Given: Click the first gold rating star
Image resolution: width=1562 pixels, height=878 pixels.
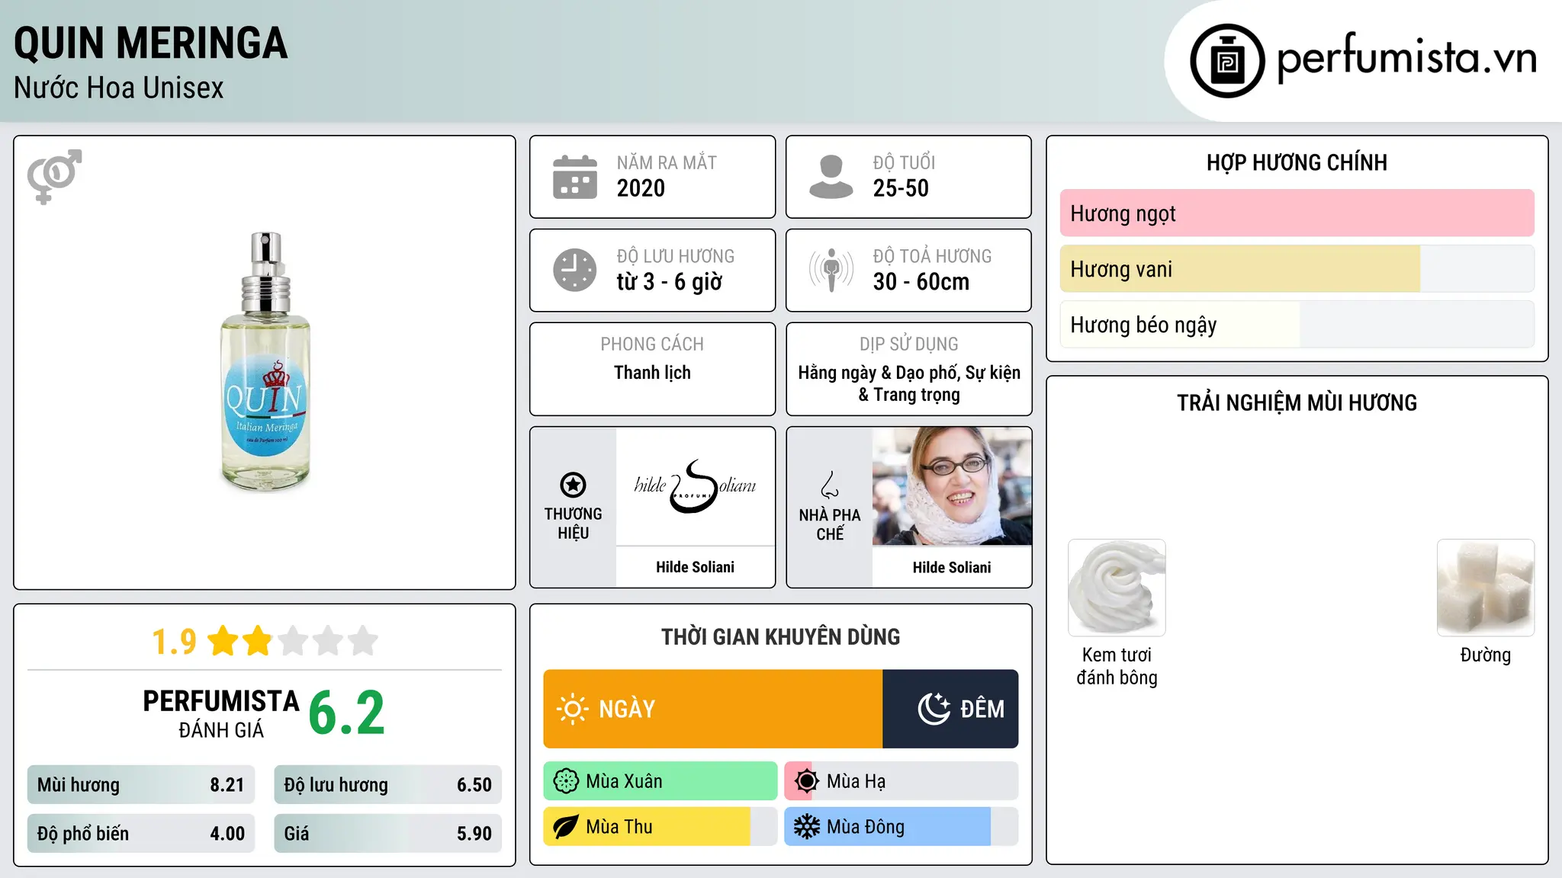Looking at the screenshot, I should pos(223,641).
